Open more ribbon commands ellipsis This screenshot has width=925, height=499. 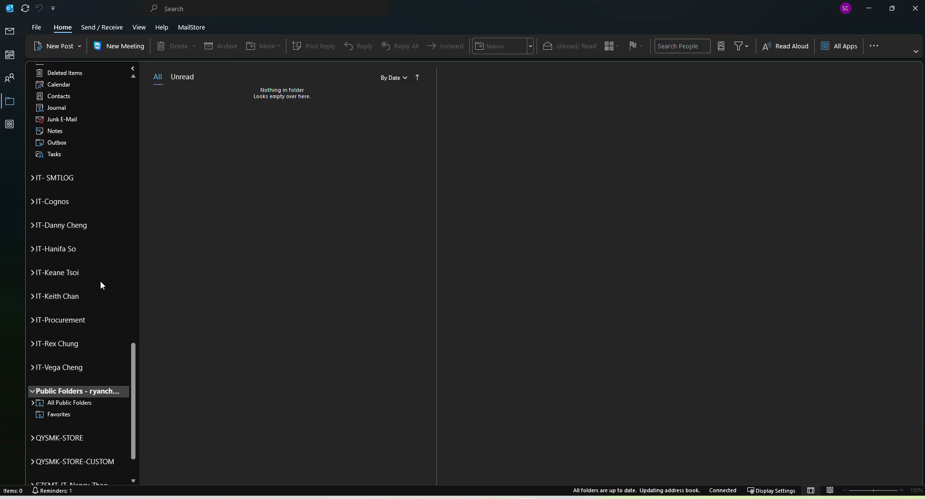click(874, 46)
